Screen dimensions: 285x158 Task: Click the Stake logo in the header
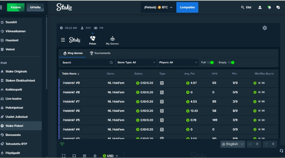click(64, 7)
